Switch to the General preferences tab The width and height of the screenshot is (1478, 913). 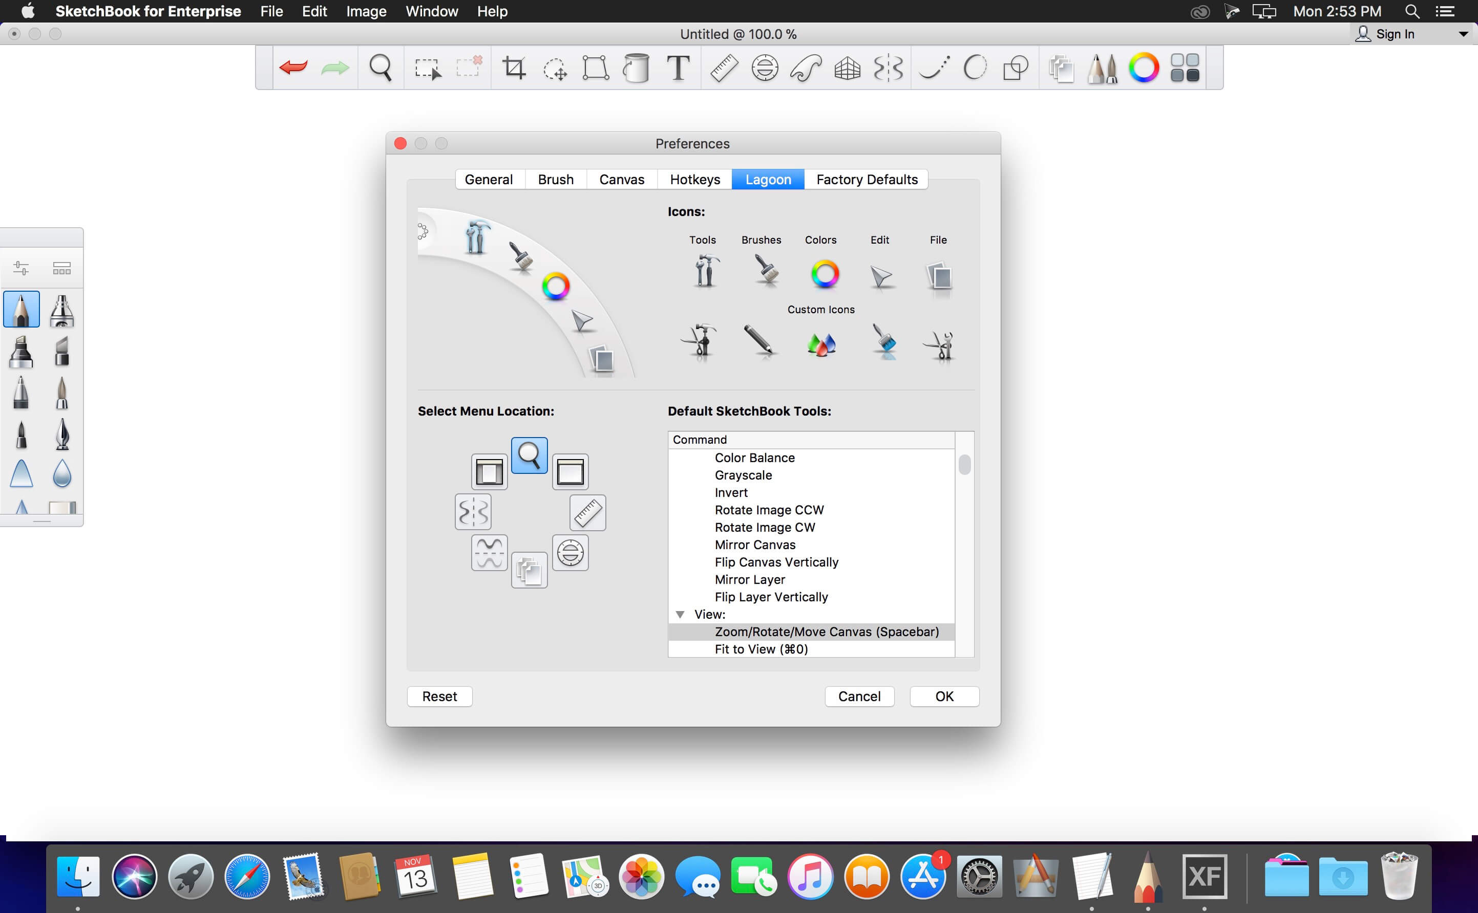(489, 179)
